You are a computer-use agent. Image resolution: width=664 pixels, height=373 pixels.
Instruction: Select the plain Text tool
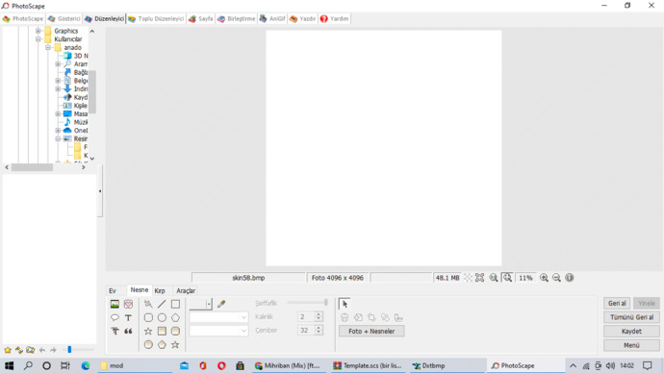(128, 317)
